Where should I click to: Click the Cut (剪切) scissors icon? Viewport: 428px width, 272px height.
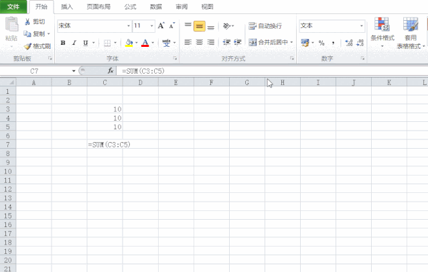[x=27, y=21]
